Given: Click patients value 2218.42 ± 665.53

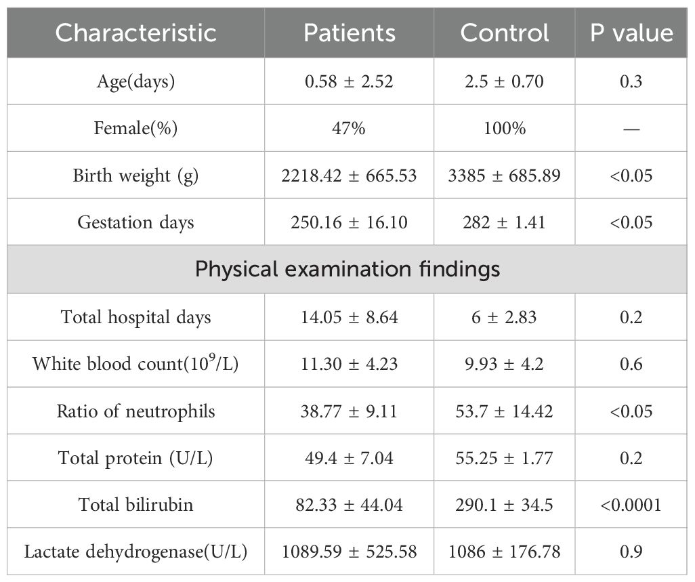Looking at the screenshot, I should [x=350, y=175].
